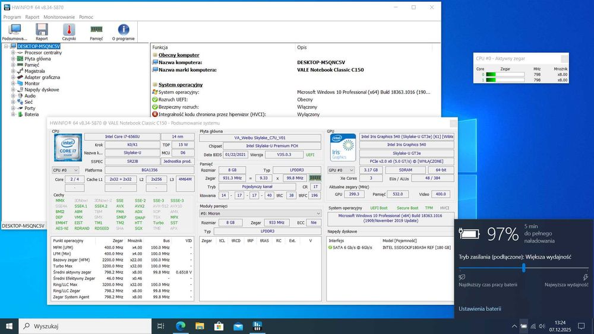Click the battery tray icon on the taskbar

pyautogui.click(x=523, y=326)
